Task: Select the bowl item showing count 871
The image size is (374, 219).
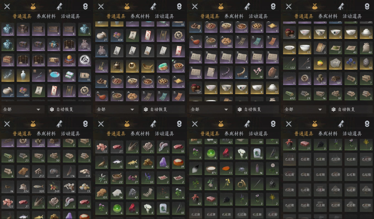Action: point(211,168)
